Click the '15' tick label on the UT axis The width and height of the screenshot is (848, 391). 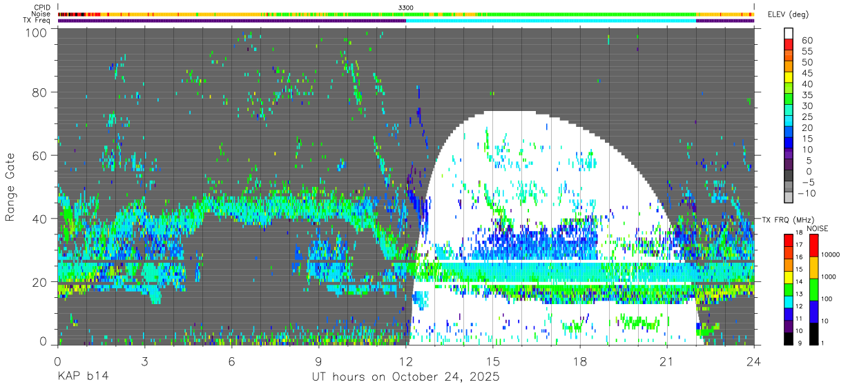pos(493,361)
